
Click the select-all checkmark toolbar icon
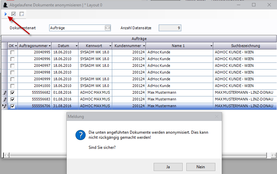(14, 14)
